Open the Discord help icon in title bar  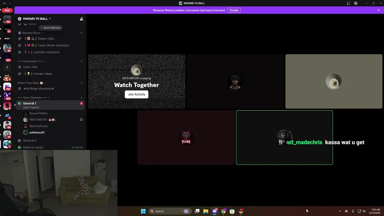coord(356,3)
